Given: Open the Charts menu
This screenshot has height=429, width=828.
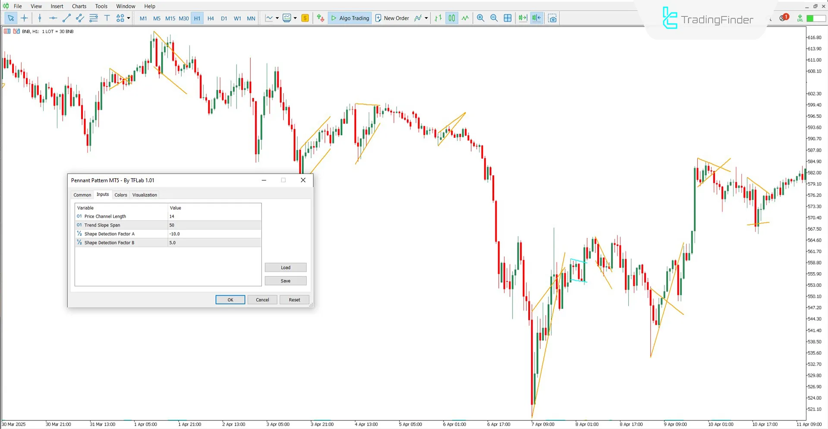Looking at the screenshot, I should [79, 6].
